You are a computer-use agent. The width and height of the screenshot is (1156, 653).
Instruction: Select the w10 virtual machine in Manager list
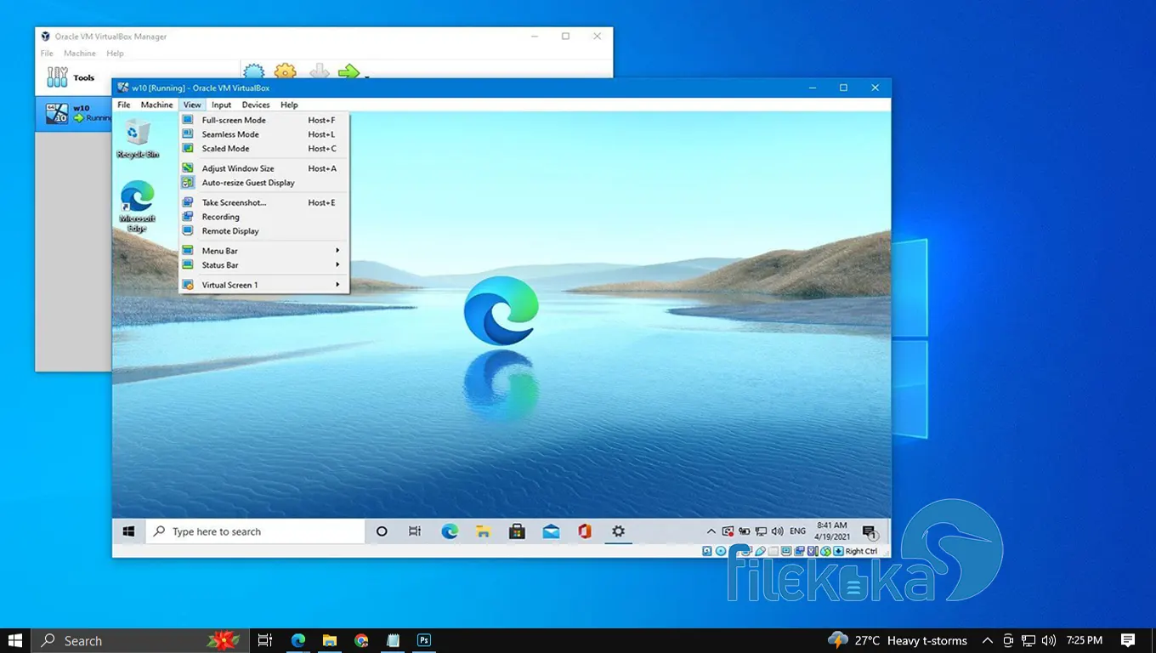tap(75, 113)
